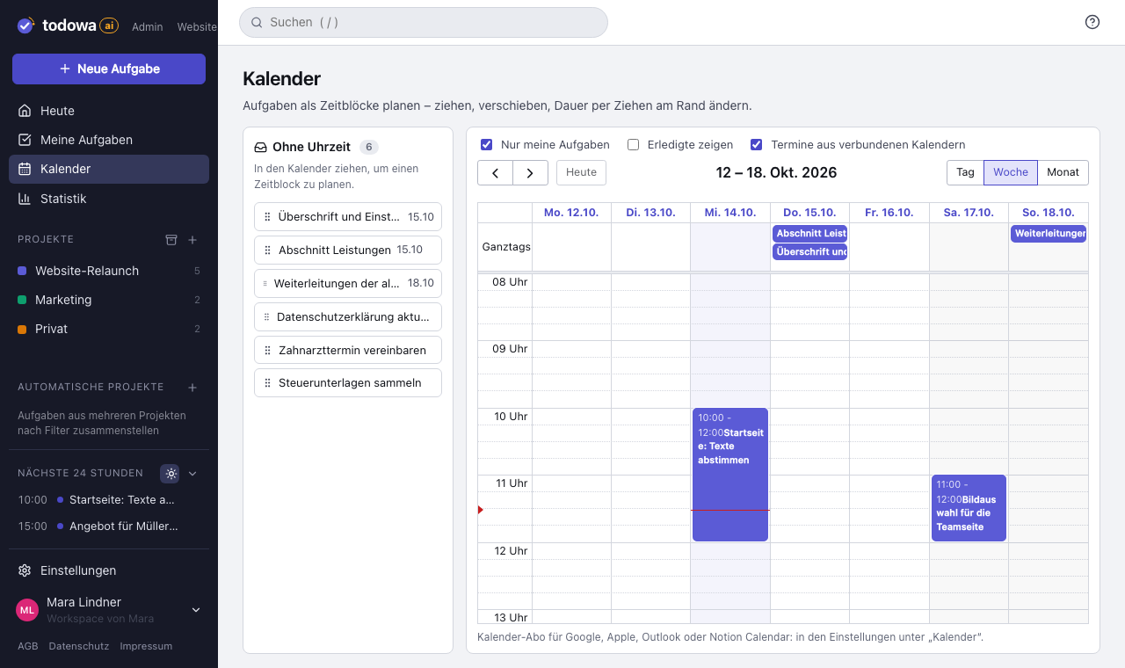Click the sun icon beside Nächste 24 Stunden

click(x=171, y=474)
